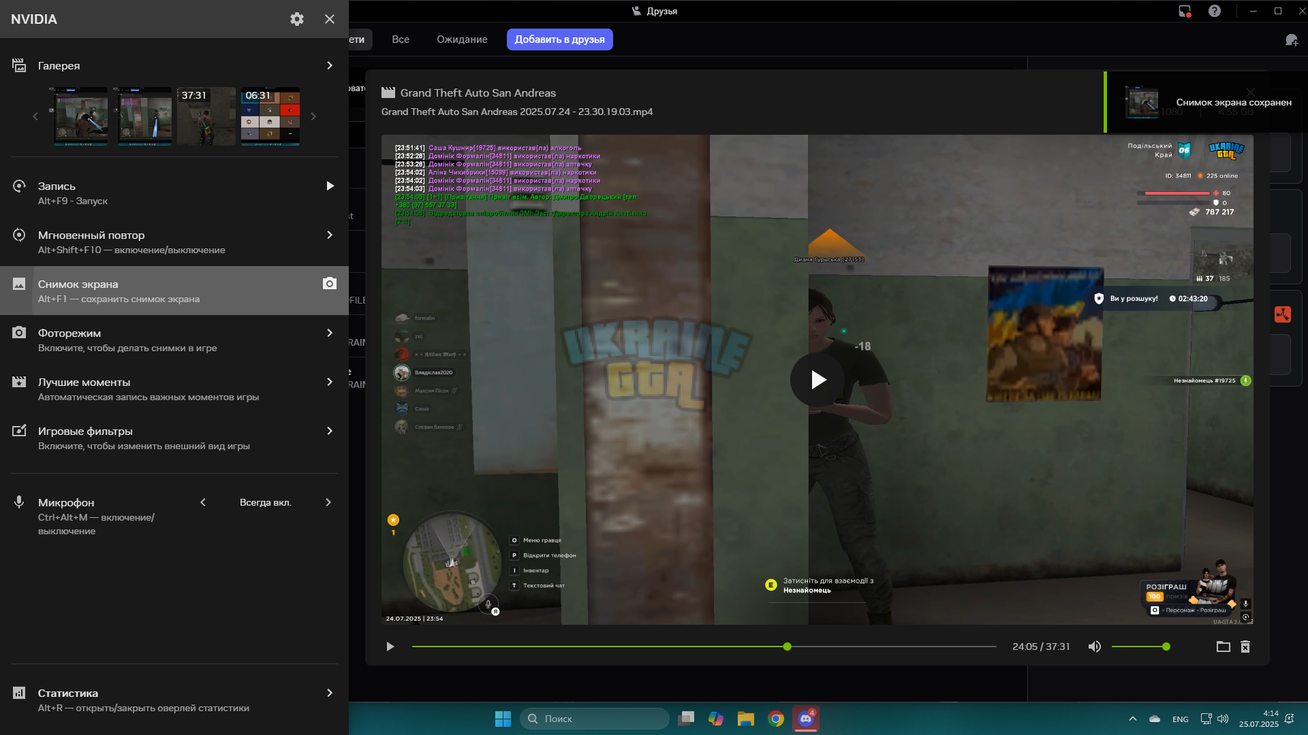Open taskbar clock and date
Screen dimensions: 1308x735
click(x=1258, y=719)
